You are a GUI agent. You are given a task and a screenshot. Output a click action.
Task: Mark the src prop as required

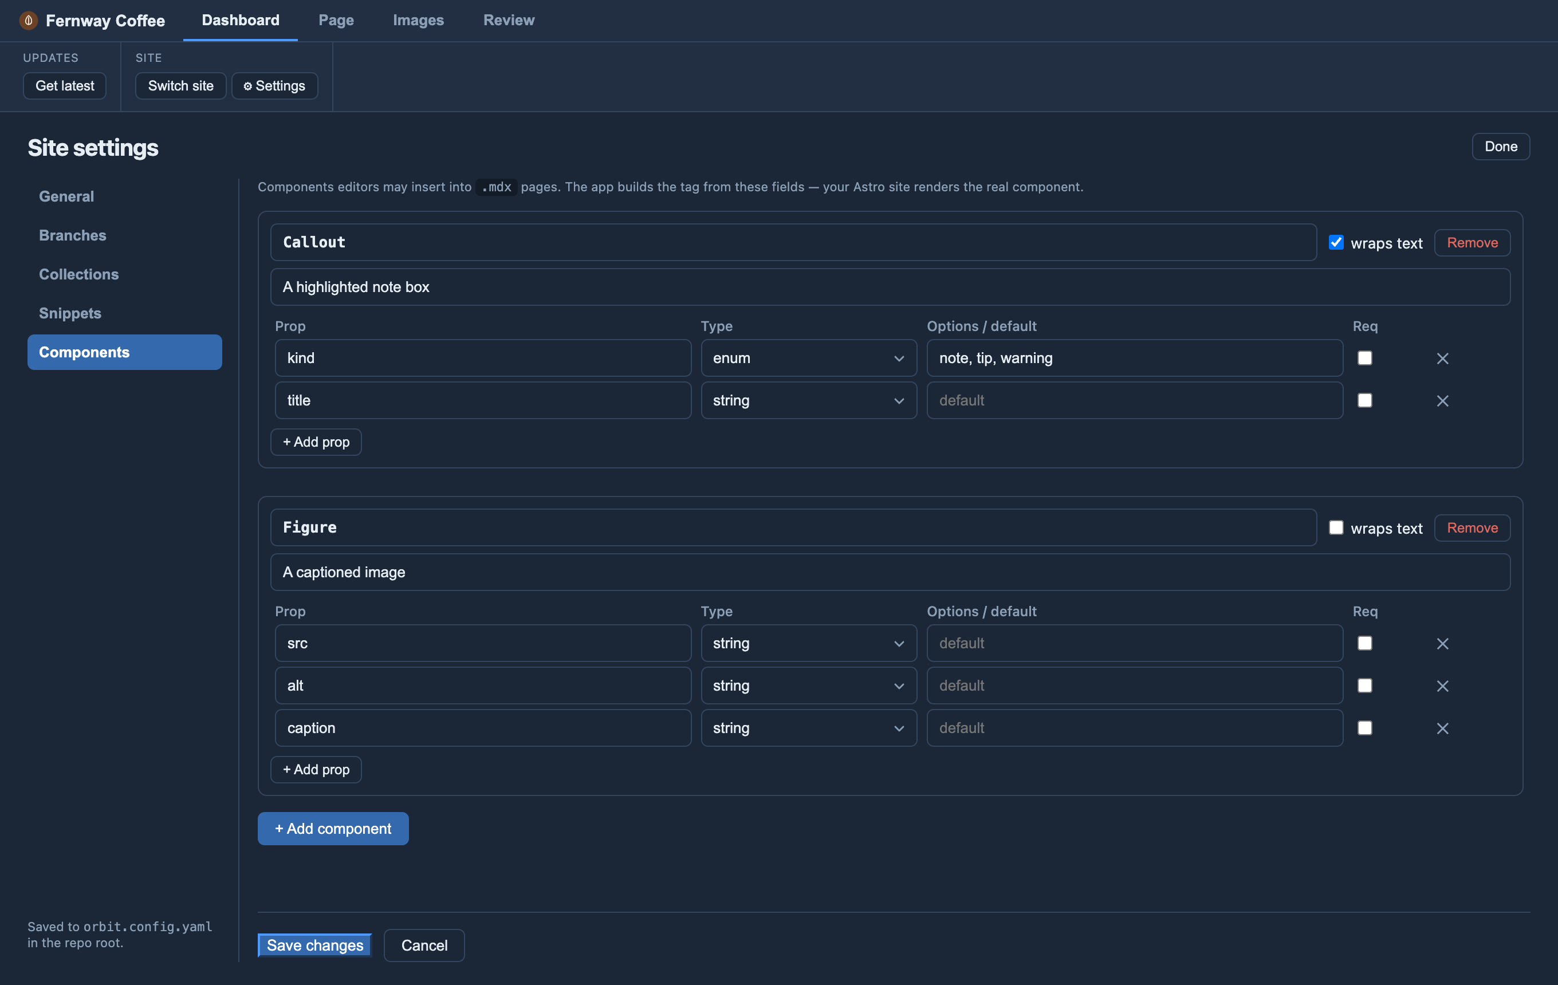(1364, 644)
